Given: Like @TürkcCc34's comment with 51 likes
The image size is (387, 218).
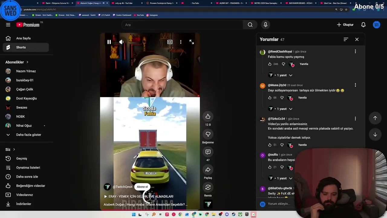Looking at the screenshot, I should click(270, 145).
